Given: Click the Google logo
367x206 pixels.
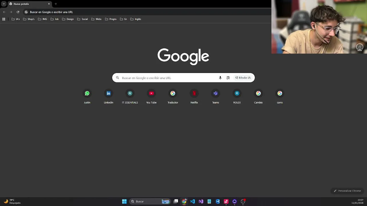Looking at the screenshot, I should pyautogui.click(x=183, y=56).
